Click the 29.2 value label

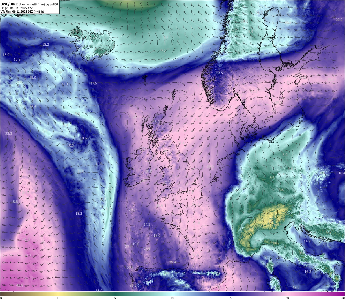(132, 210)
